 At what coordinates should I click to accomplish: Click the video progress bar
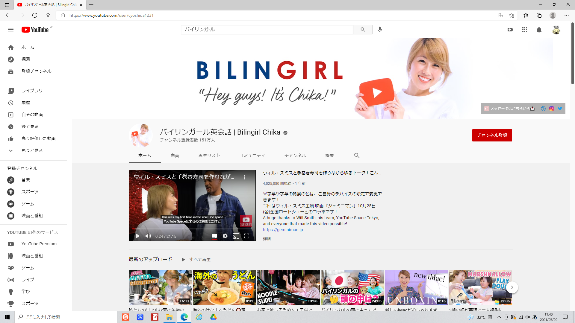(x=192, y=229)
